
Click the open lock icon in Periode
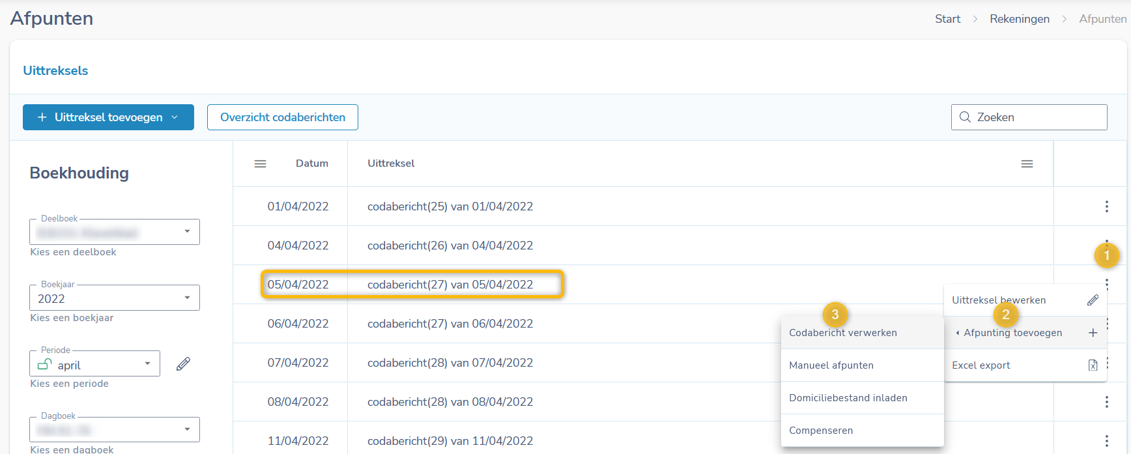pyautogui.click(x=45, y=364)
